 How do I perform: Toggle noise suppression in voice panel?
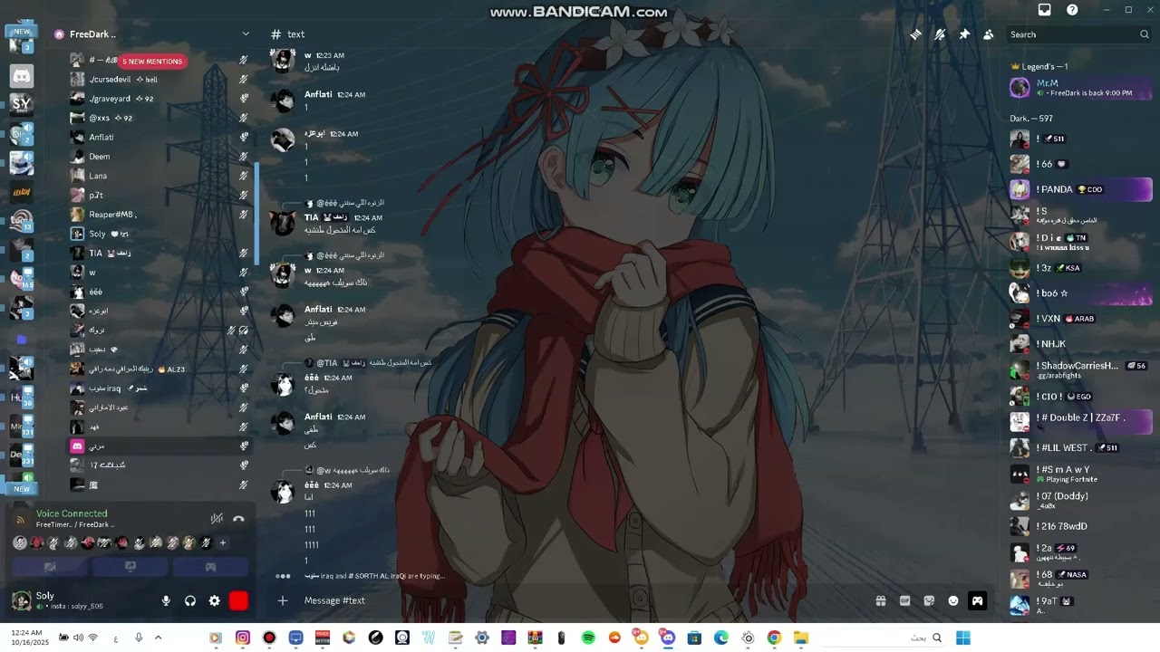[217, 519]
